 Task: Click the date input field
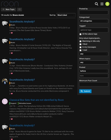click(x=94, y=76)
